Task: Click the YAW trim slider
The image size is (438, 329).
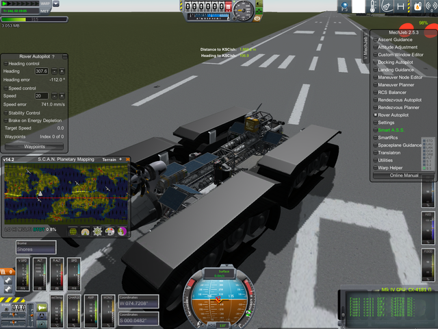Action: (14, 323)
